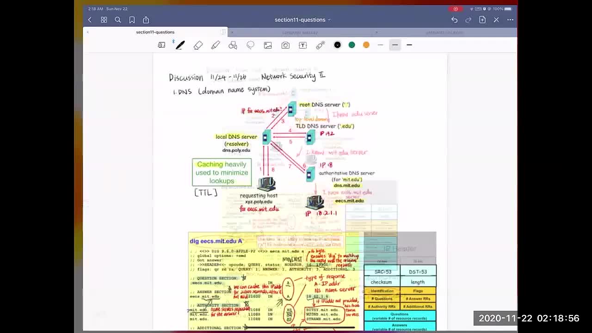Switch to the computer security tab
Viewport: 592px width, 333px height.
pos(300,32)
